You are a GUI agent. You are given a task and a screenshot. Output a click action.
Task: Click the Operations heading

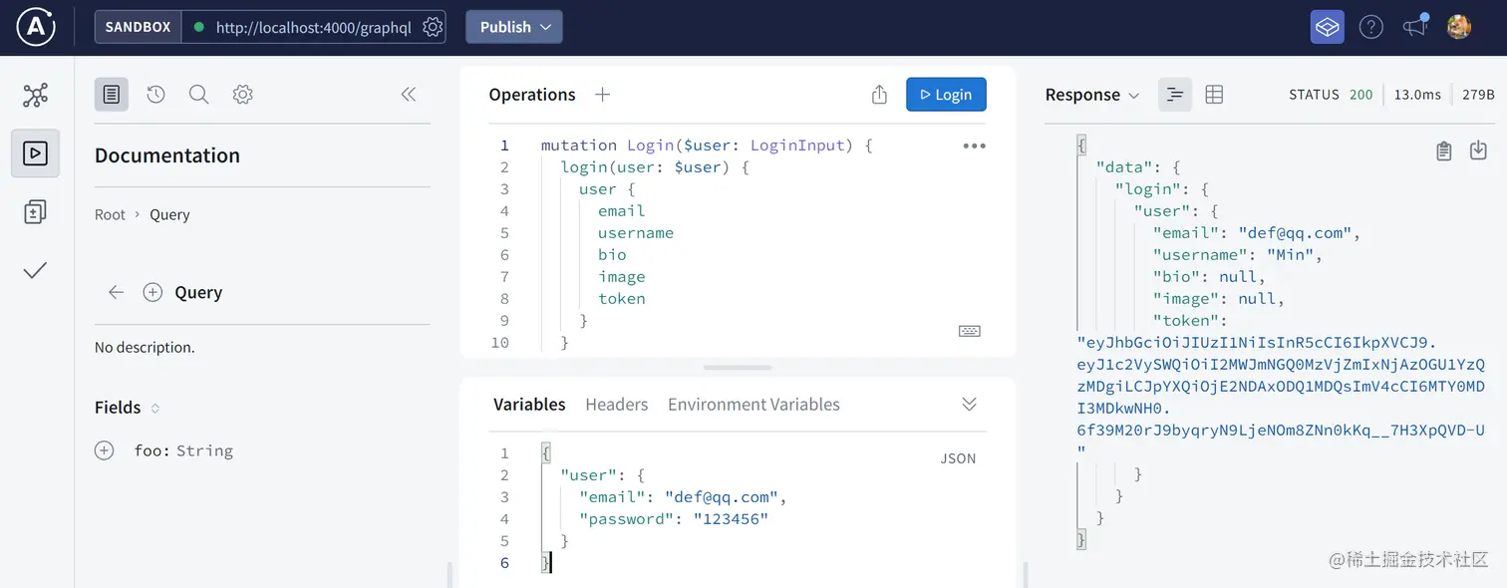(532, 95)
